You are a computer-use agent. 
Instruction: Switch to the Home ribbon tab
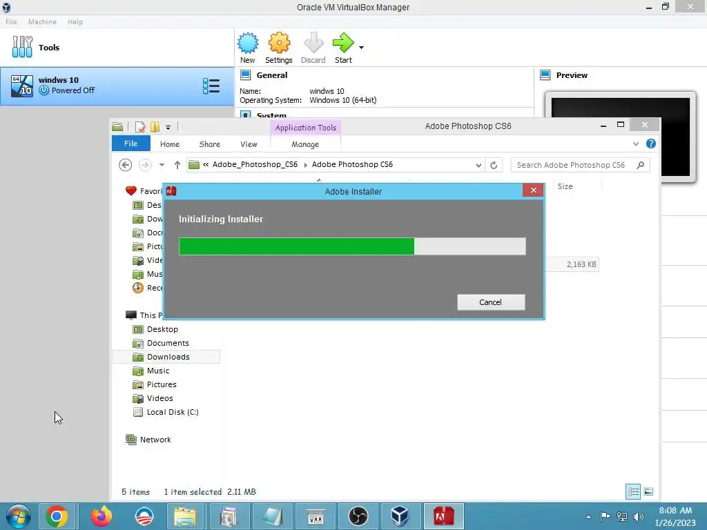click(170, 144)
